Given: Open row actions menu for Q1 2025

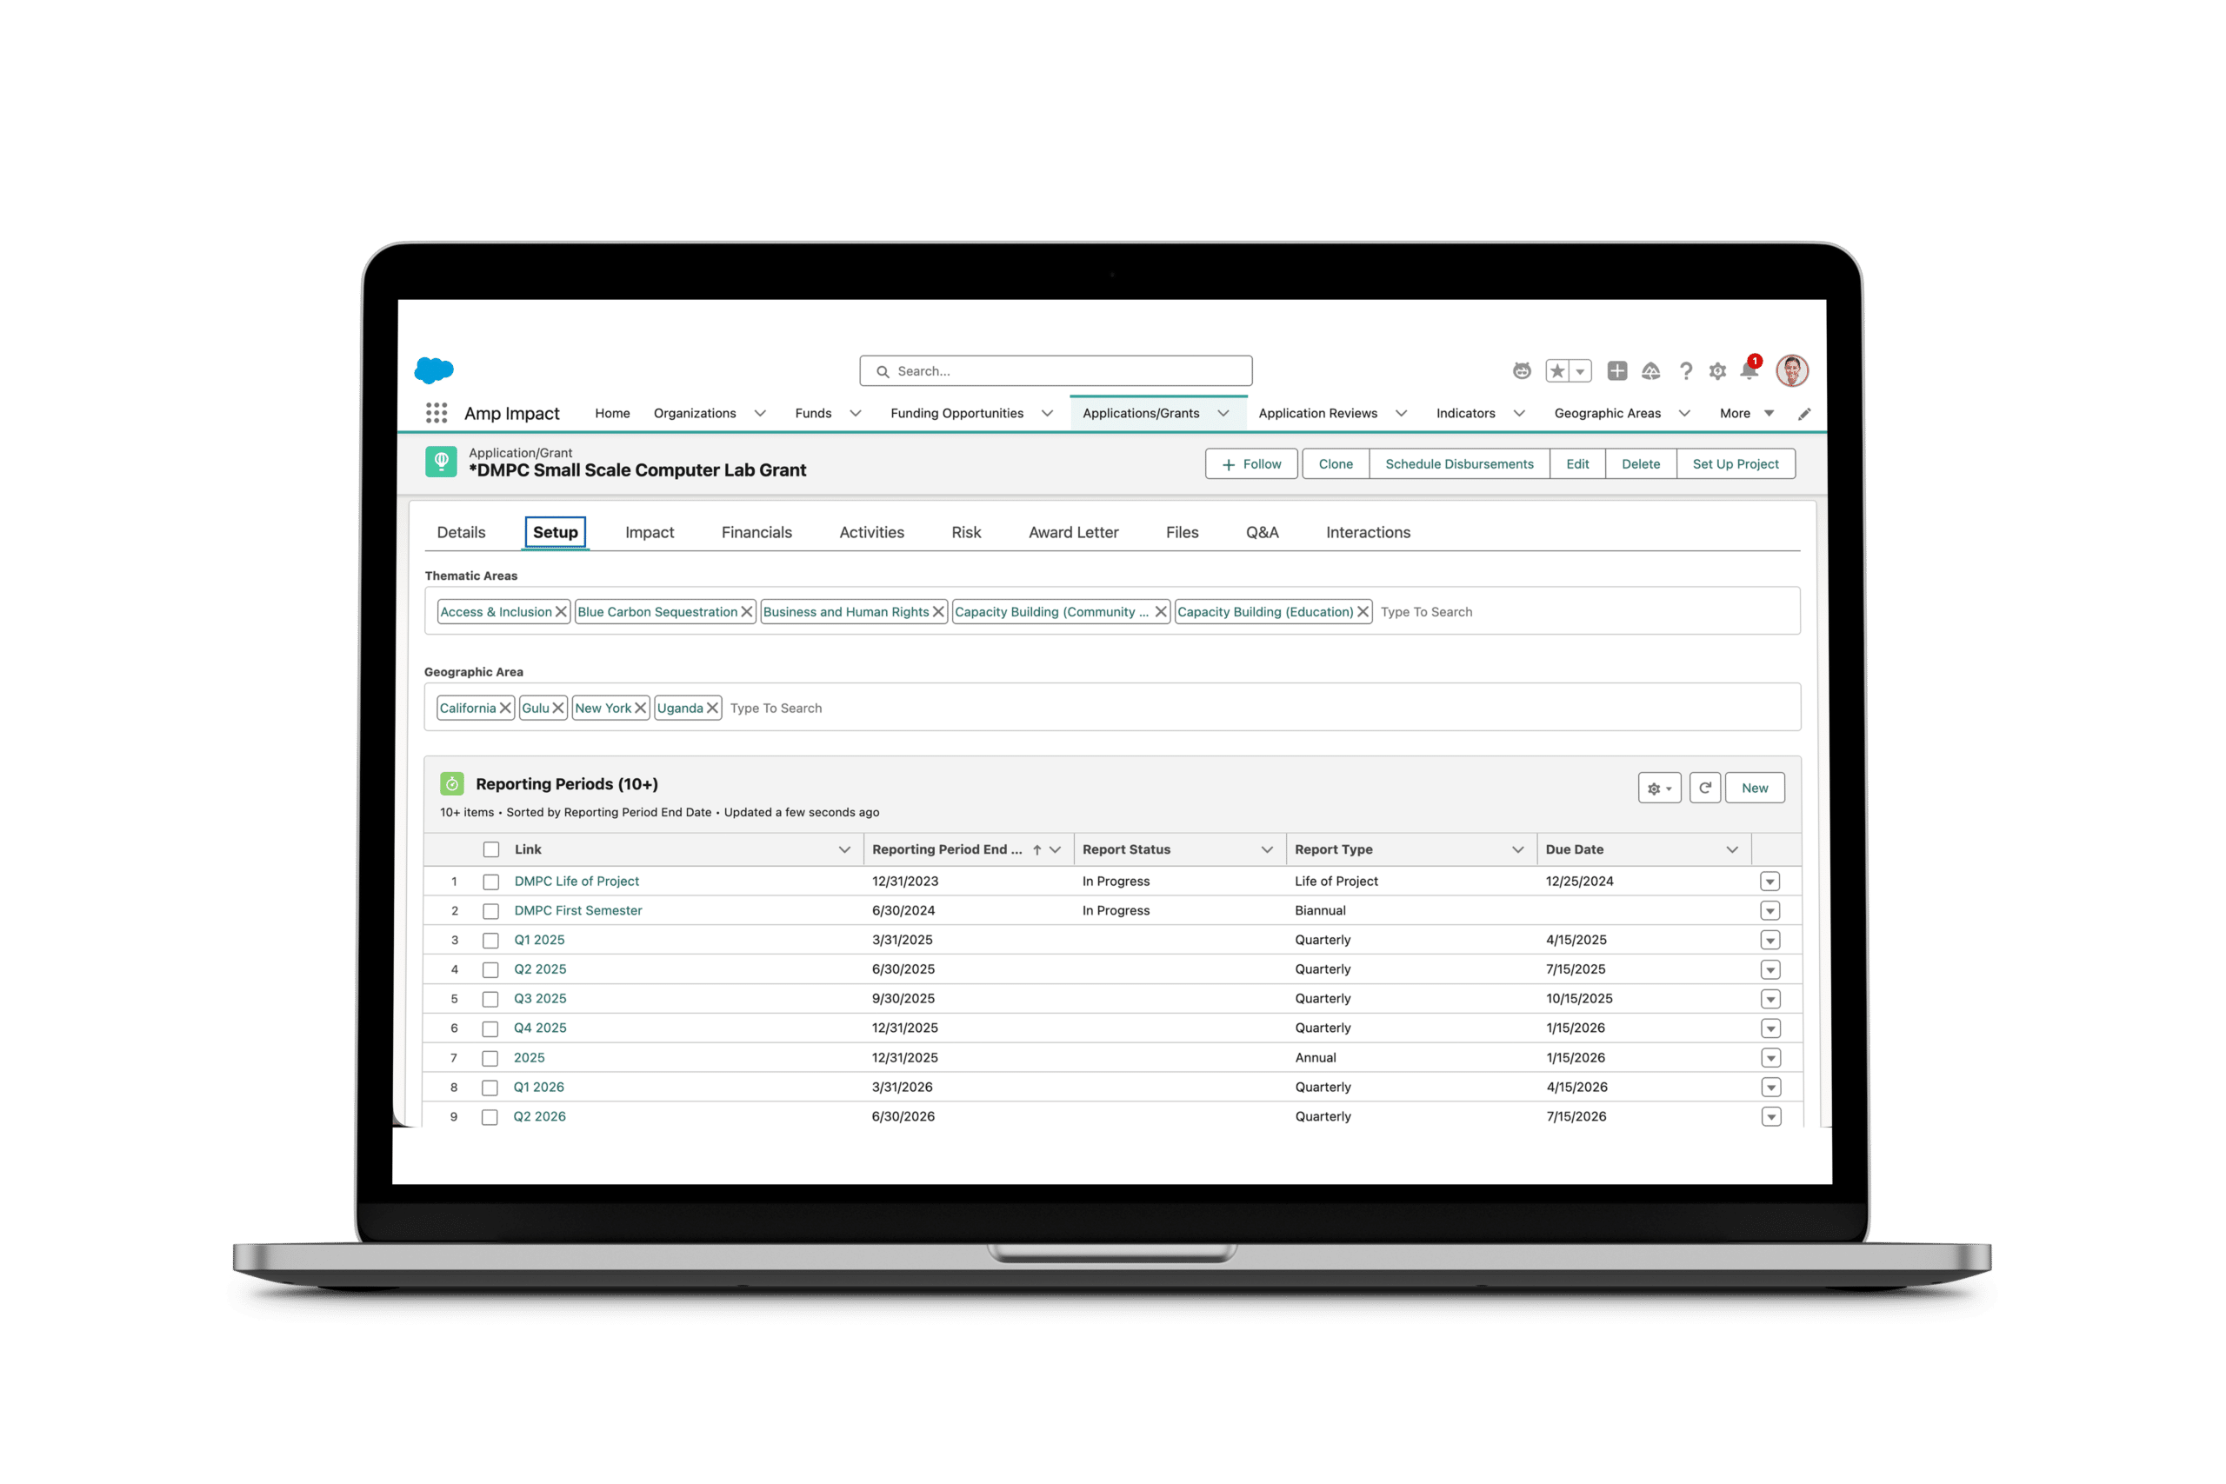Looking at the screenshot, I should (1769, 940).
